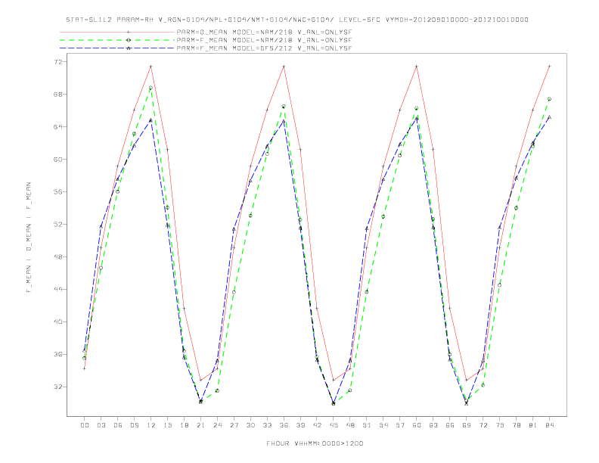This screenshot has width=599, height=463.
Task: Click x-axis tick label 57
Action: point(400,425)
